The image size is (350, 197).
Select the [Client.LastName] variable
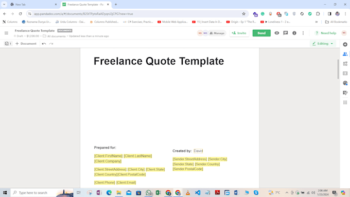tap(138, 156)
